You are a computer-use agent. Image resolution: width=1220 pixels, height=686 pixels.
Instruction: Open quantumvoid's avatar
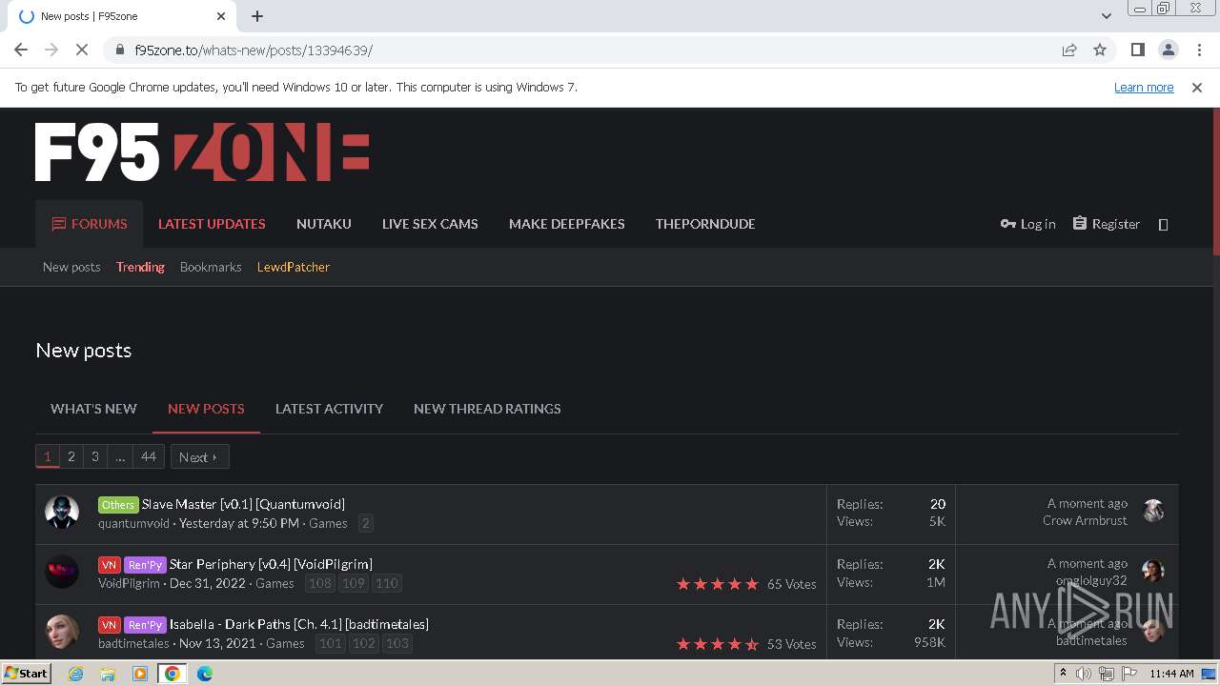(x=62, y=513)
